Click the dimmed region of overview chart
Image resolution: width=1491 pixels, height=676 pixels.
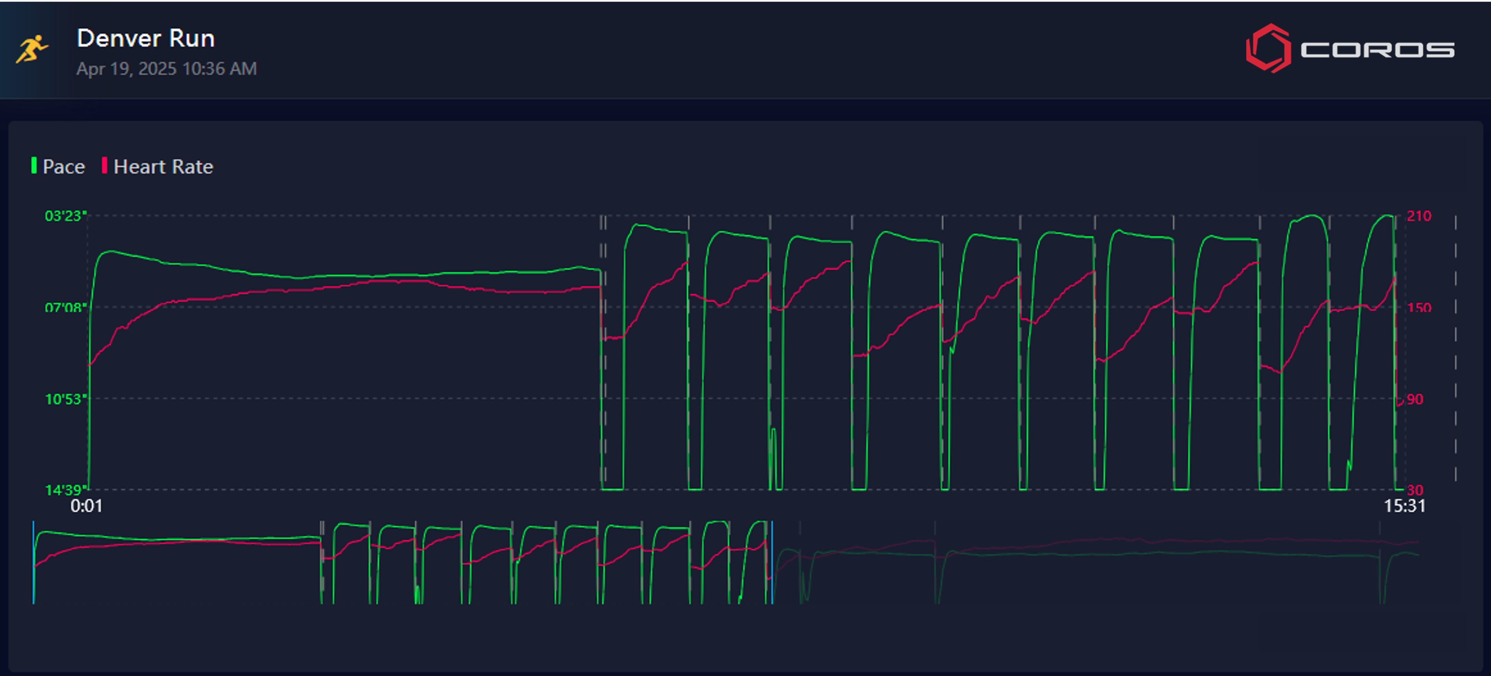point(1096,563)
